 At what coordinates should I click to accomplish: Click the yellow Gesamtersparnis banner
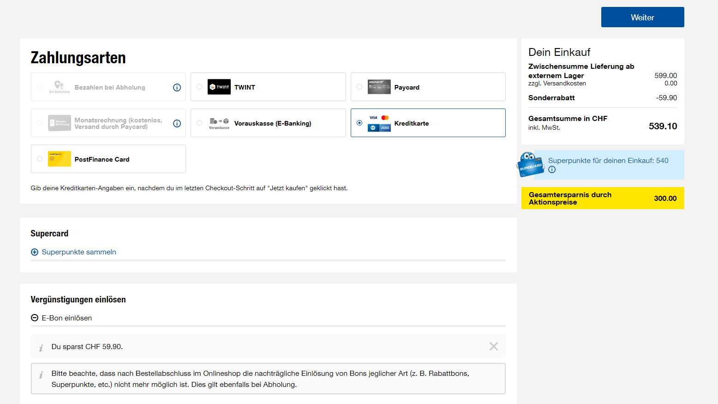coord(602,198)
